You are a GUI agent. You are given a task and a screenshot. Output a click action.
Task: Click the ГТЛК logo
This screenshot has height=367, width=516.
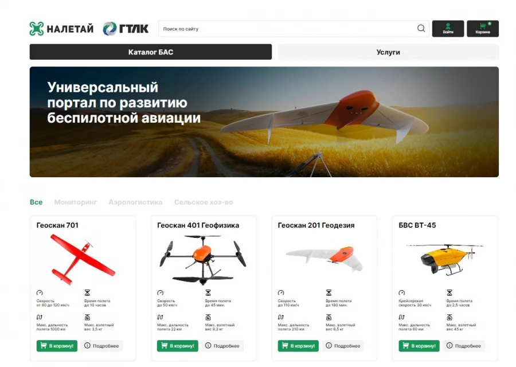(x=126, y=29)
